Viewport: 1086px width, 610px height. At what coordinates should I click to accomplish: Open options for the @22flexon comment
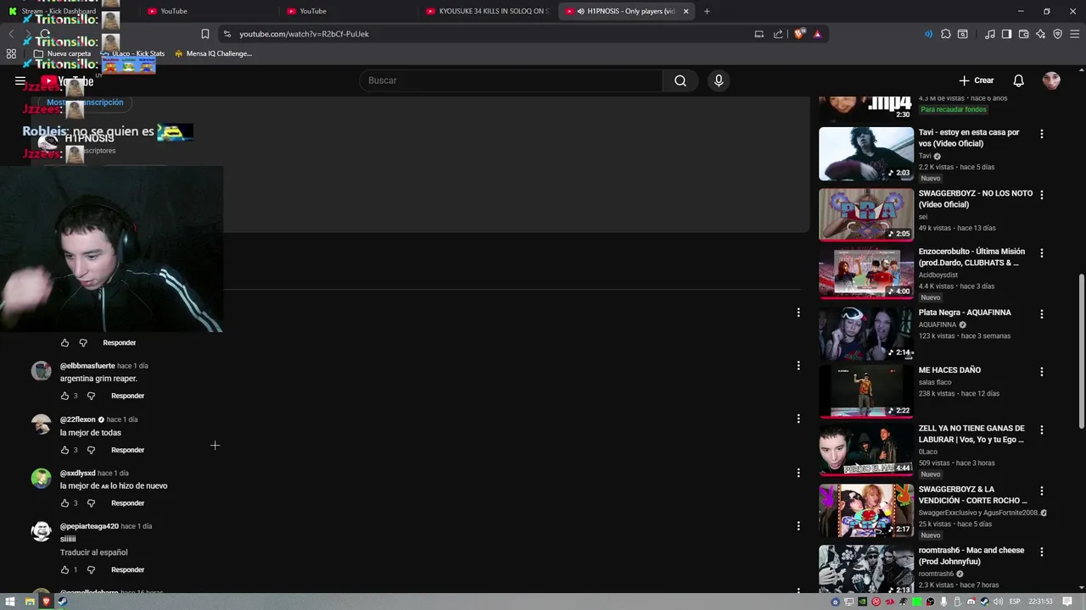pos(798,419)
